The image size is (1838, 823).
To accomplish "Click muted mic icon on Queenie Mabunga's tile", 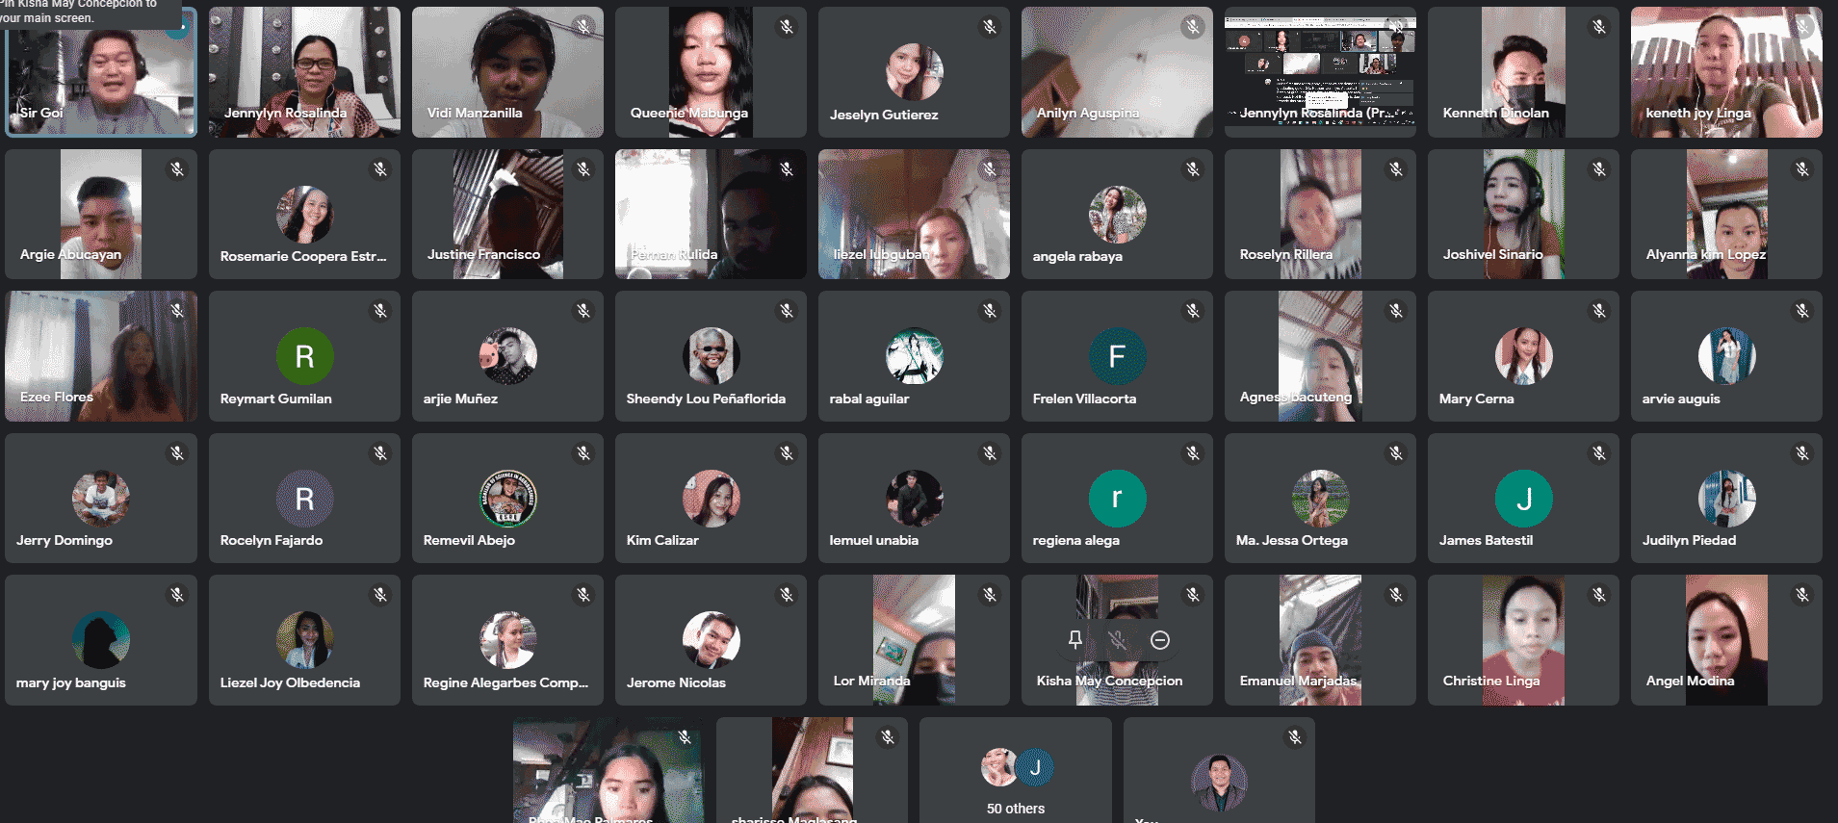I will click(786, 27).
